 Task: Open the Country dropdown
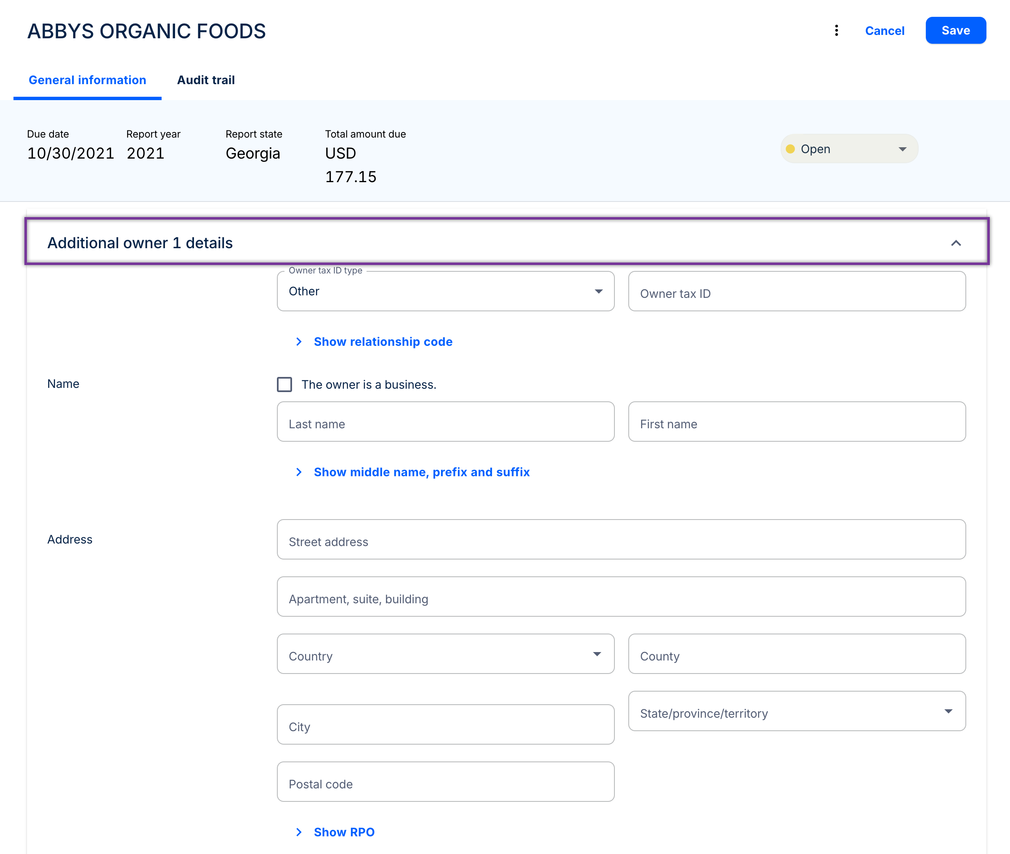pyautogui.click(x=445, y=654)
